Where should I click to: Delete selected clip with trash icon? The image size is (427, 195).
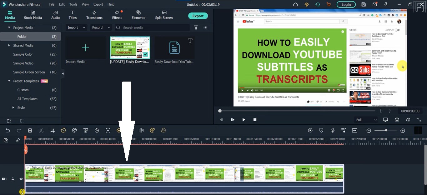30,130
